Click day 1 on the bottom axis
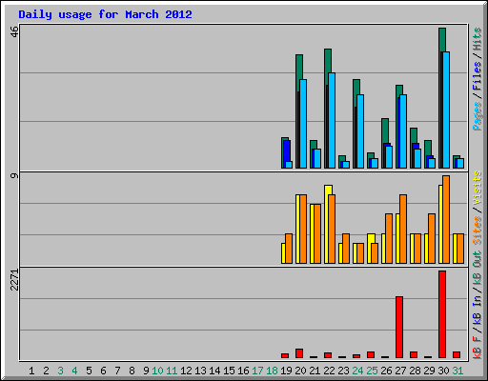 (31, 371)
